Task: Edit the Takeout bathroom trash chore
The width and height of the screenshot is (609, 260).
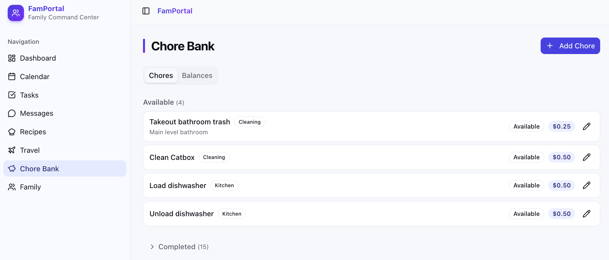Action: [586, 127]
